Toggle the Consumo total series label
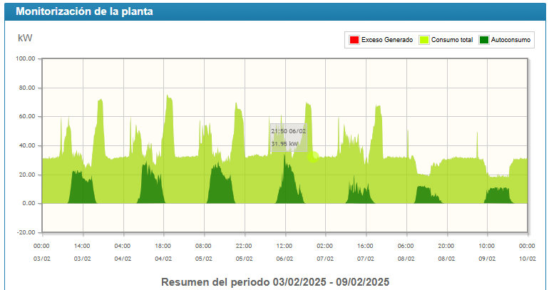The height and width of the screenshot is (290, 549). pyautogui.click(x=452, y=41)
